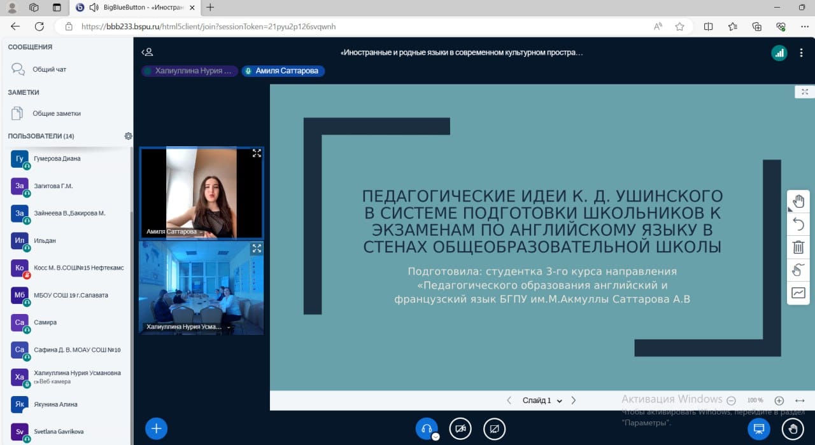The width and height of the screenshot is (815, 445).
Task: Go to the next slide arrow
Action: (x=574, y=400)
